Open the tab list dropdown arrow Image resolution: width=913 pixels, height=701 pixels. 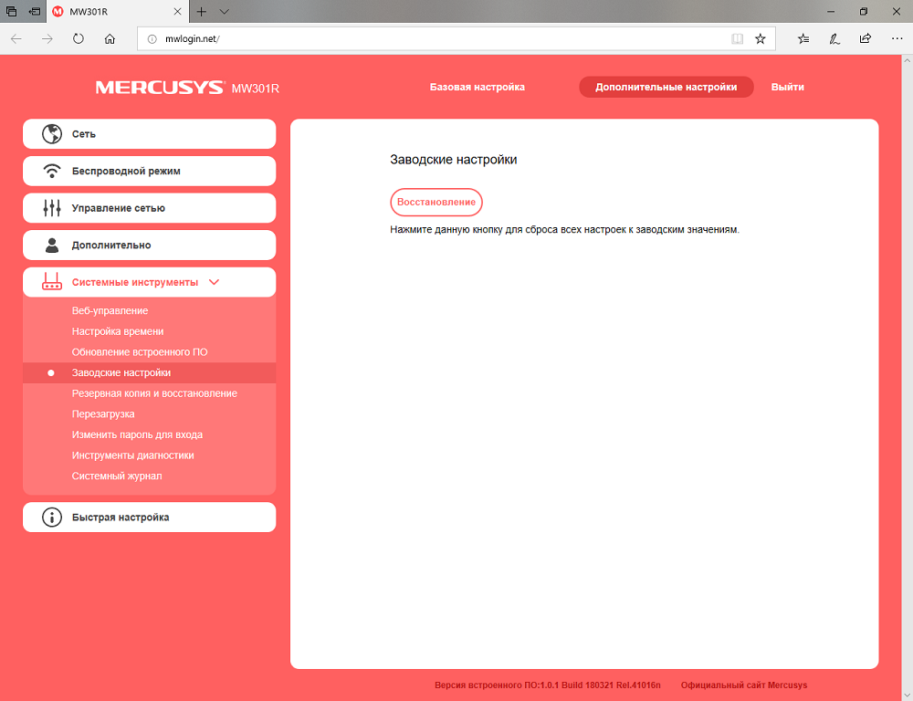[x=225, y=12]
